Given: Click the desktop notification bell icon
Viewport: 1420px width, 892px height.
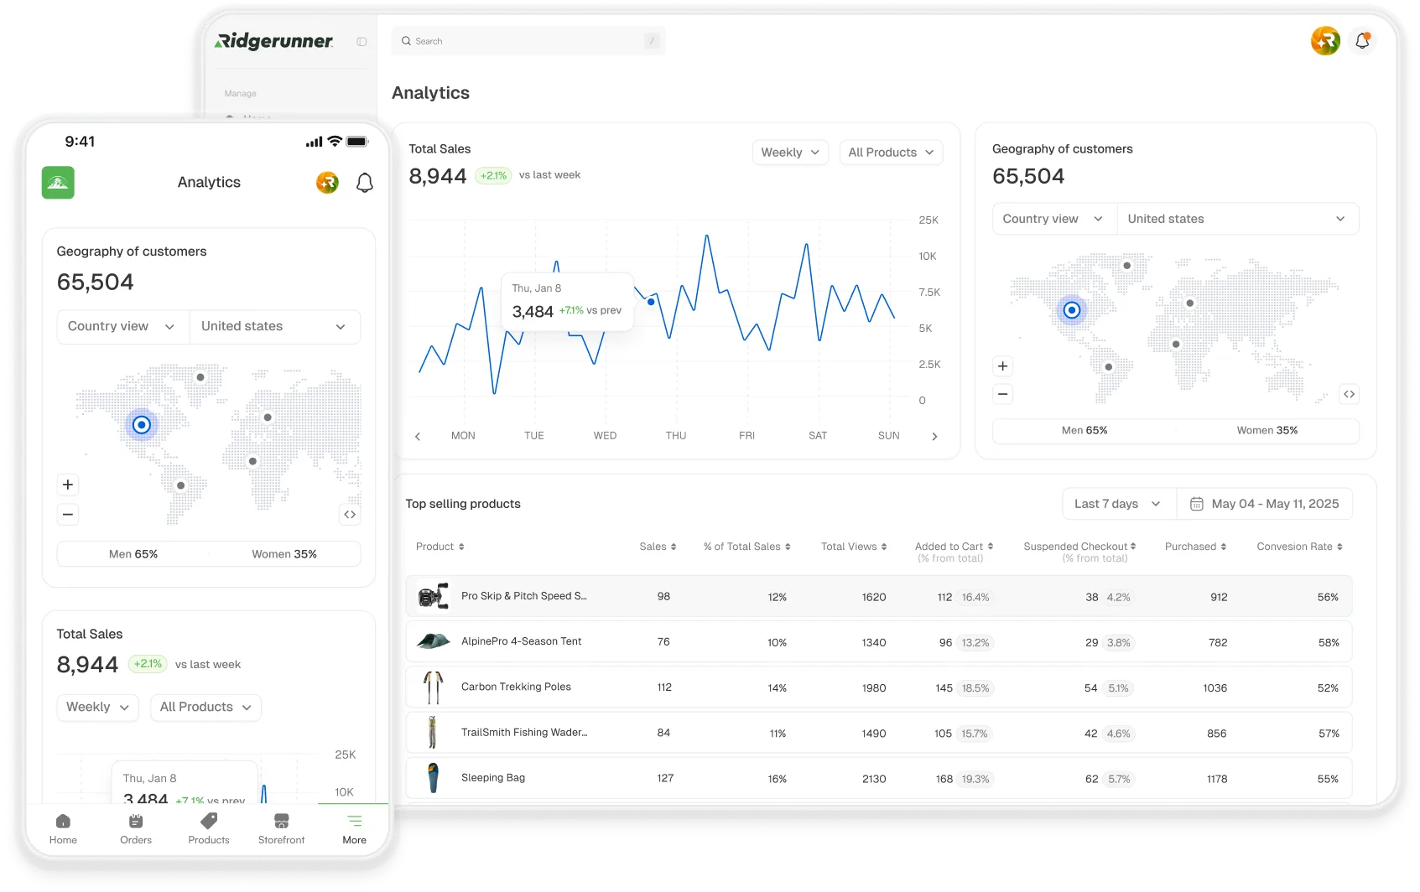Looking at the screenshot, I should click(1362, 41).
